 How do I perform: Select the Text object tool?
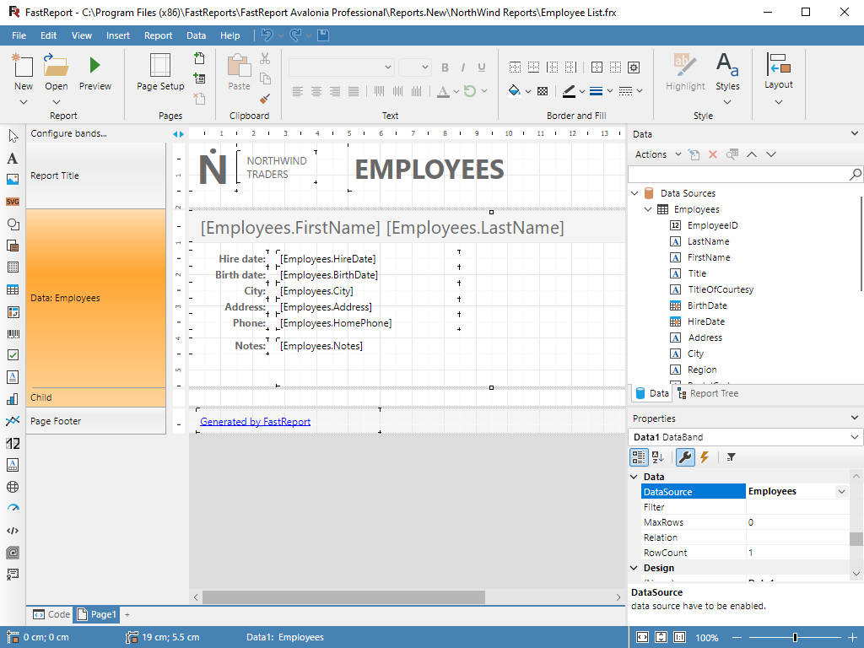[13, 158]
